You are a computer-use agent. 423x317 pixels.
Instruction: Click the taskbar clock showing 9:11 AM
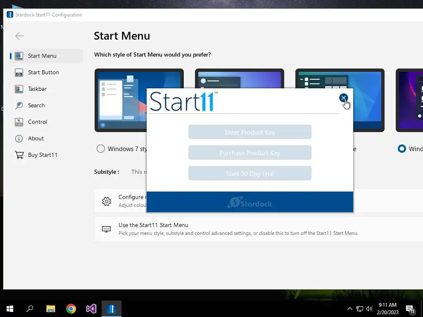coord(387,309)
